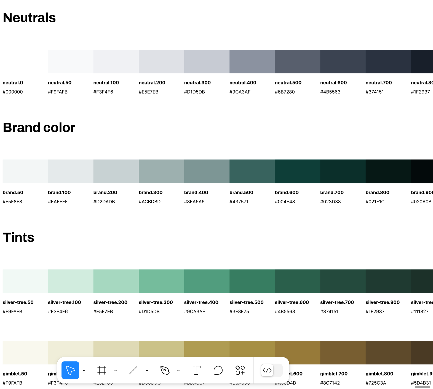Click the Brand color heading
433x389 pixels.
click(39, 127)
